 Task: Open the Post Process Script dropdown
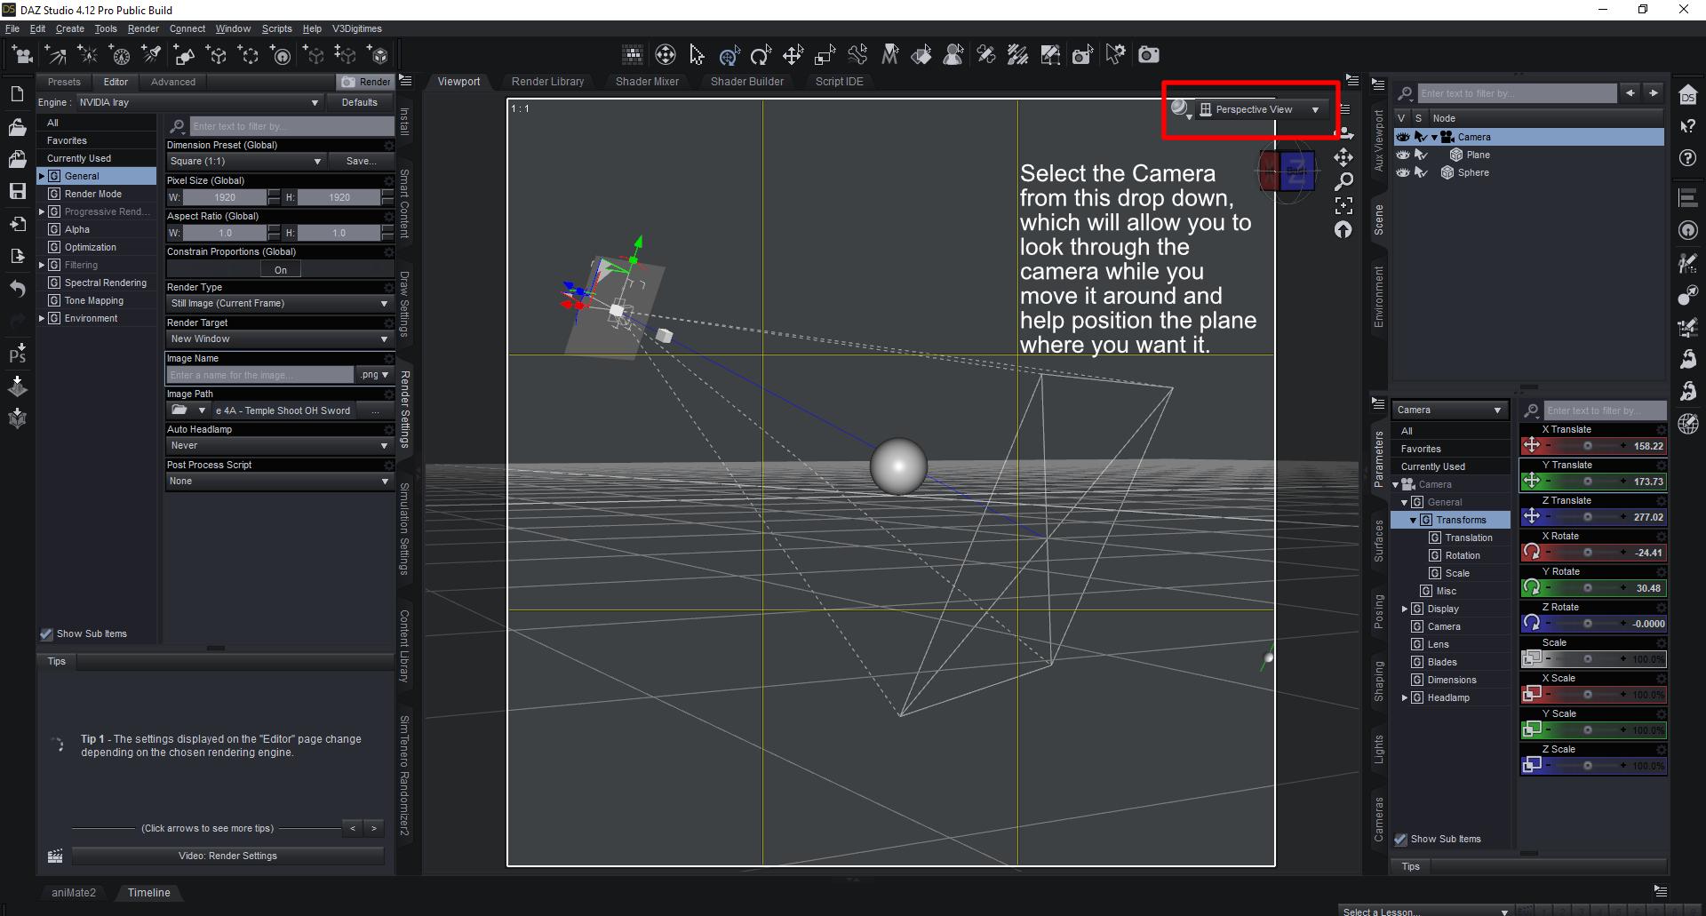click(279, 482)
